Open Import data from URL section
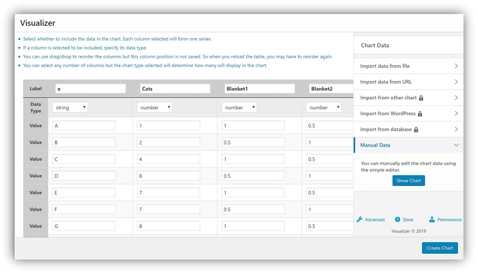Screen dimensions: 477x273 [408, 81]
